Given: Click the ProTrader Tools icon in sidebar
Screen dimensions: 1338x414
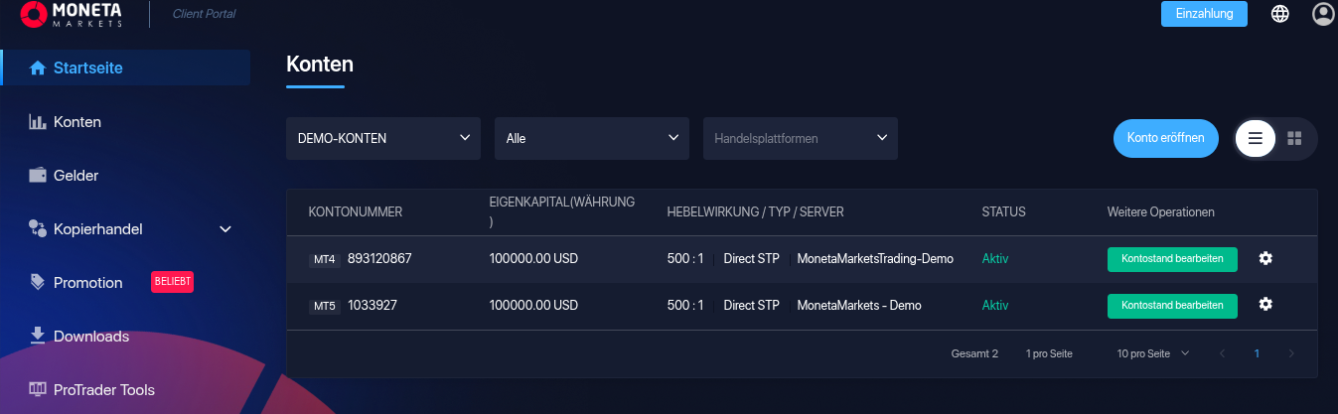Looking at the screenshot, I should [x=39, y=389].
